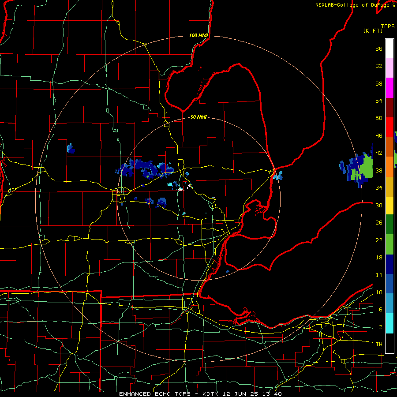Click the Enhanced Echo Tops KDTX caption
397x397 pixels.
pos(200,394)
